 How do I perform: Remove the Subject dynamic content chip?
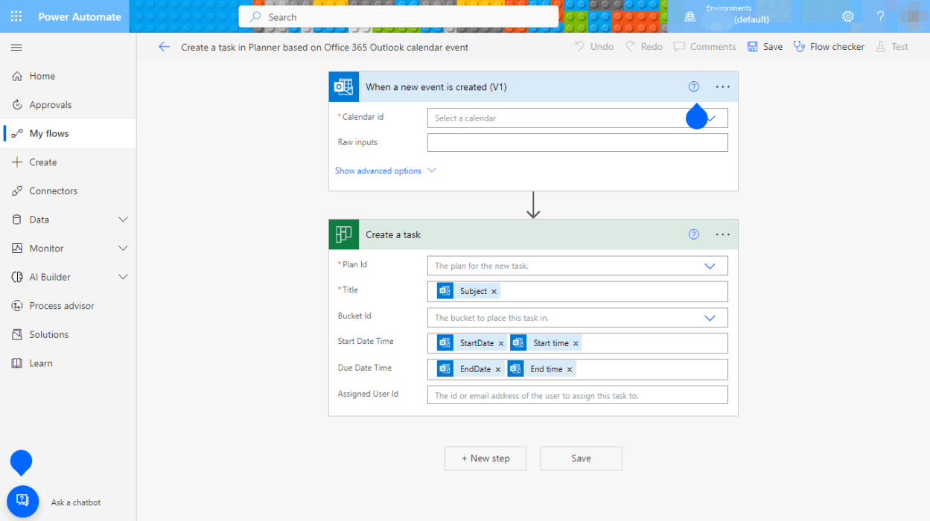coord(494,291)
